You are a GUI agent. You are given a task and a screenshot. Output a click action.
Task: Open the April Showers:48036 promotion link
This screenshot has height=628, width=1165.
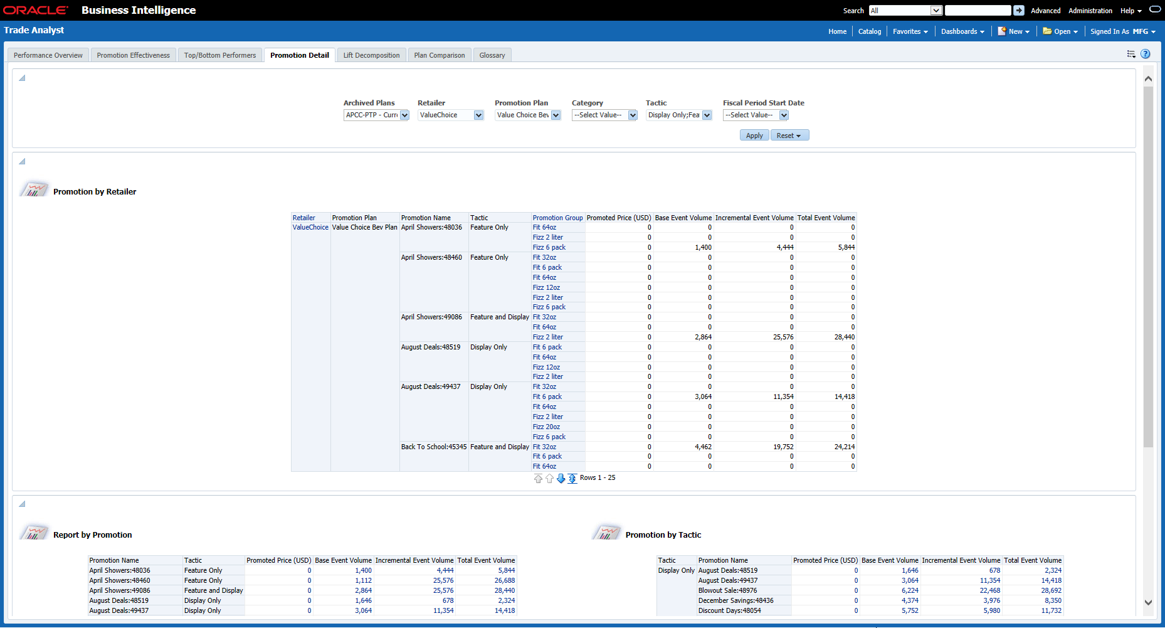tap(431, 227)
